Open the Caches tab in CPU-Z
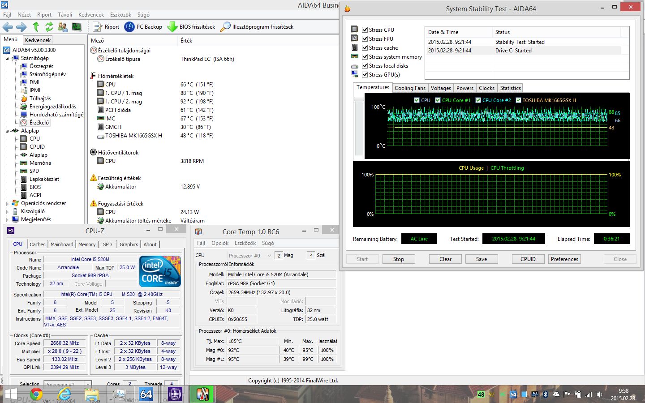Screen dimensions: 645x403 (x=38, y=244)
